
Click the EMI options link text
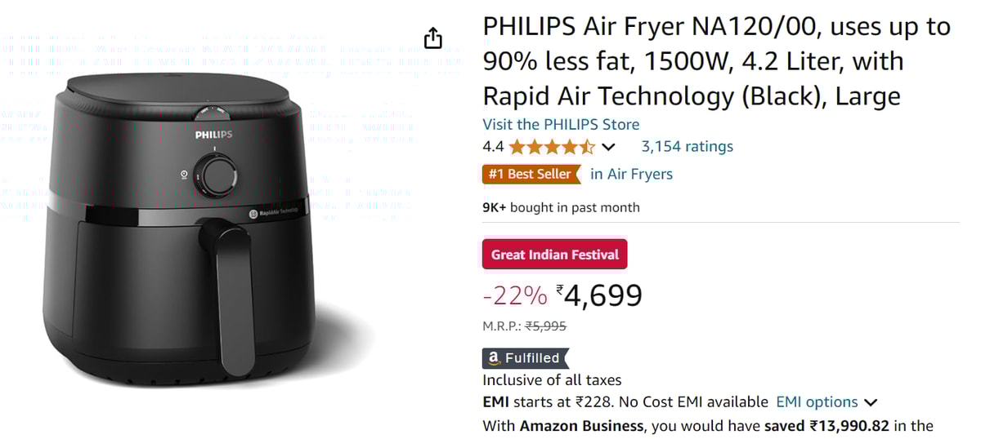tap(817, 402)
